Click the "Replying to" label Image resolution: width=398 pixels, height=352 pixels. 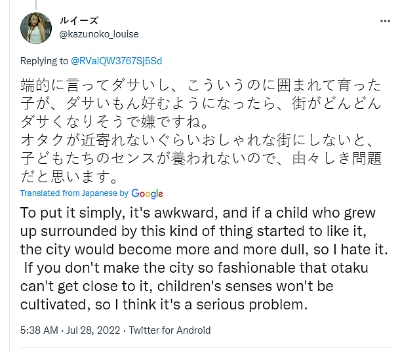[x=44, y=61]
